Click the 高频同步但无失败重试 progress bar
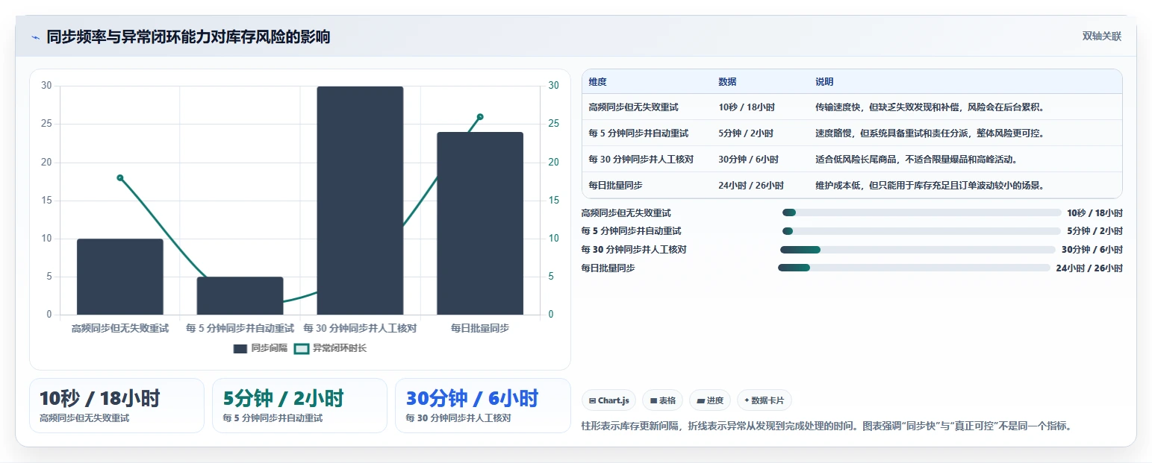Screen dimensions: 1152x463 click(921, 212)
